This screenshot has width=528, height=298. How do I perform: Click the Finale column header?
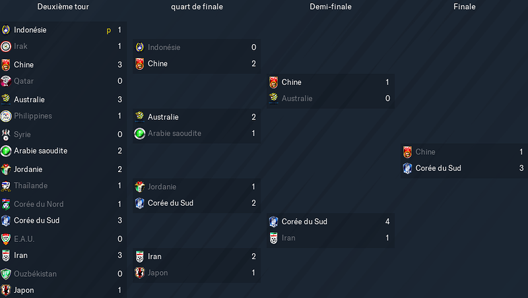[x=465, y=7]
